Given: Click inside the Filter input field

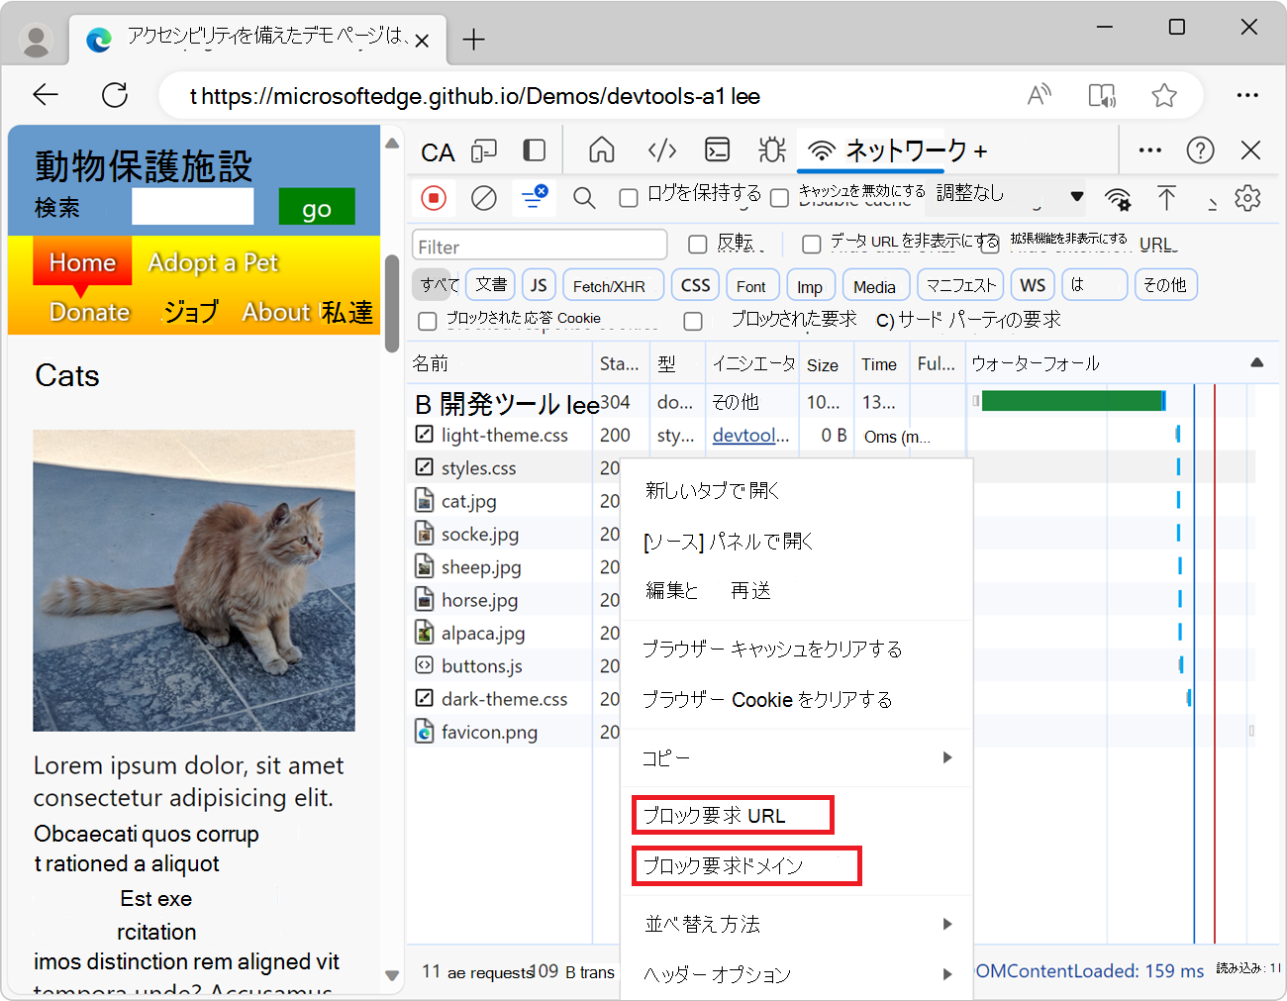Looking at the screenshot, I should pos(540,245).
